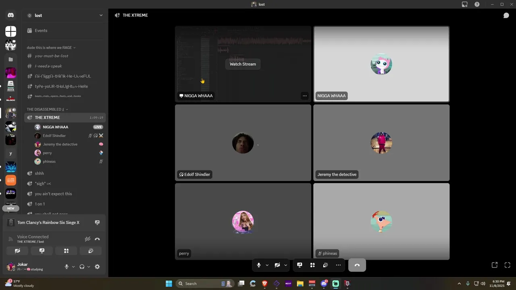Select the 'y' server icon in server list
This screenshot has width=516, height=290.
coord(11,153)
